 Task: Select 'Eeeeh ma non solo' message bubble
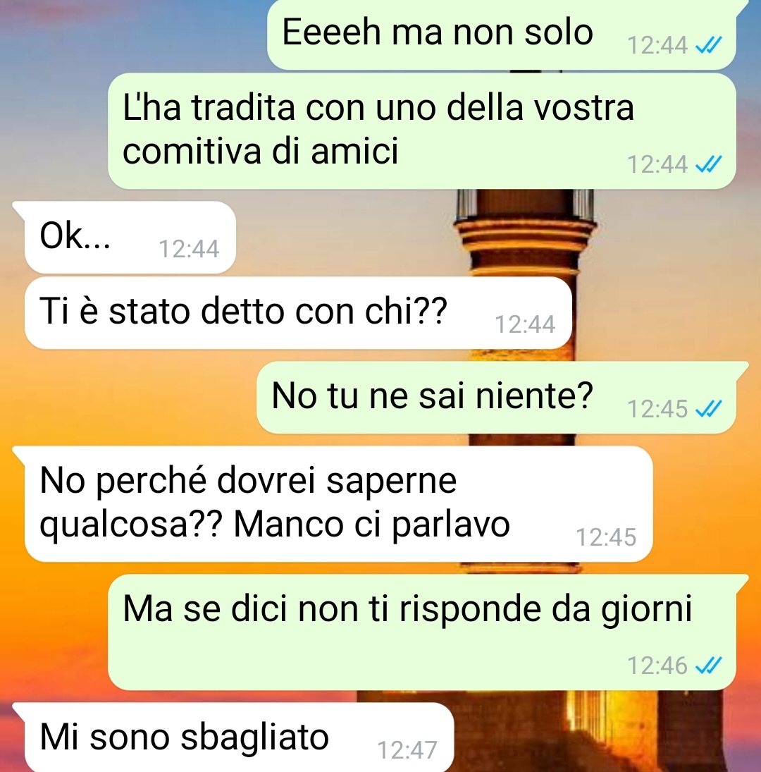501,35
